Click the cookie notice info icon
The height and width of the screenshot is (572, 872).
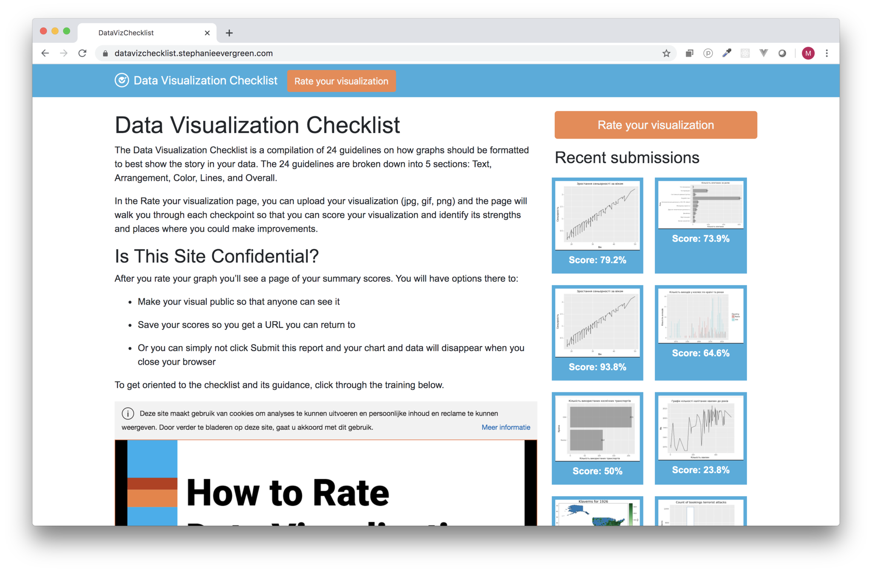[128, 413]
